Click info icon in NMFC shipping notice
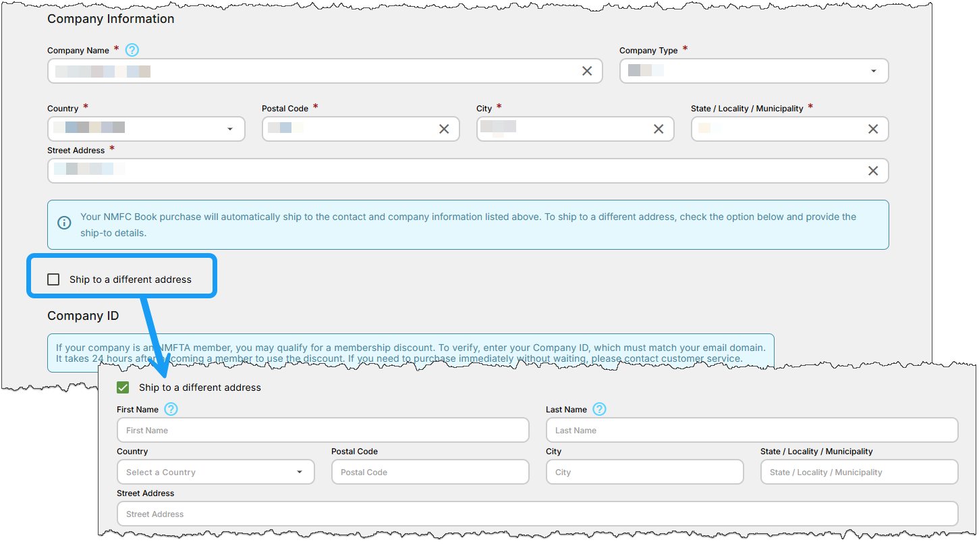 click(x=64, y=223)
